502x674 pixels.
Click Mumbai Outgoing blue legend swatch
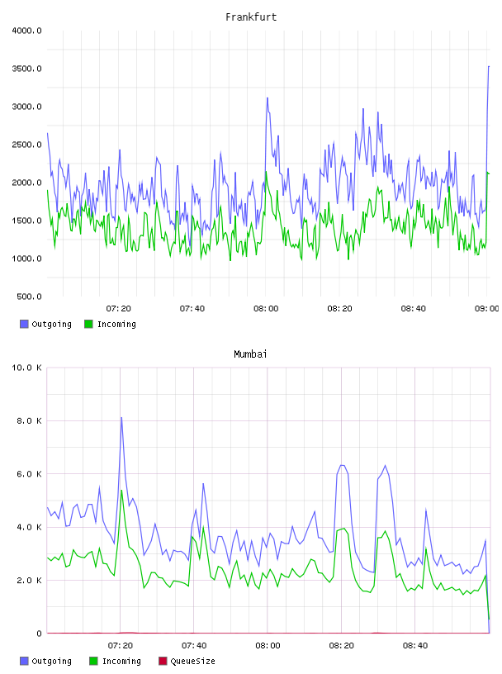tap(24, 661)
